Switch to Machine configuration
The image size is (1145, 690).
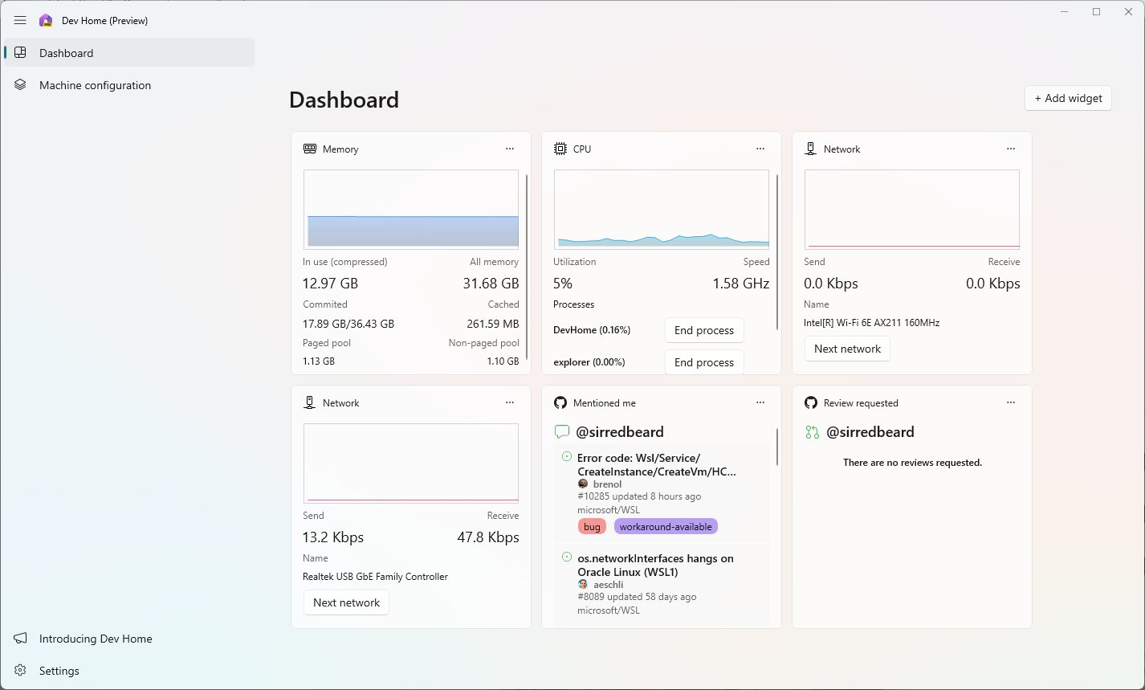pyautogui.click(x=94, y=85)
